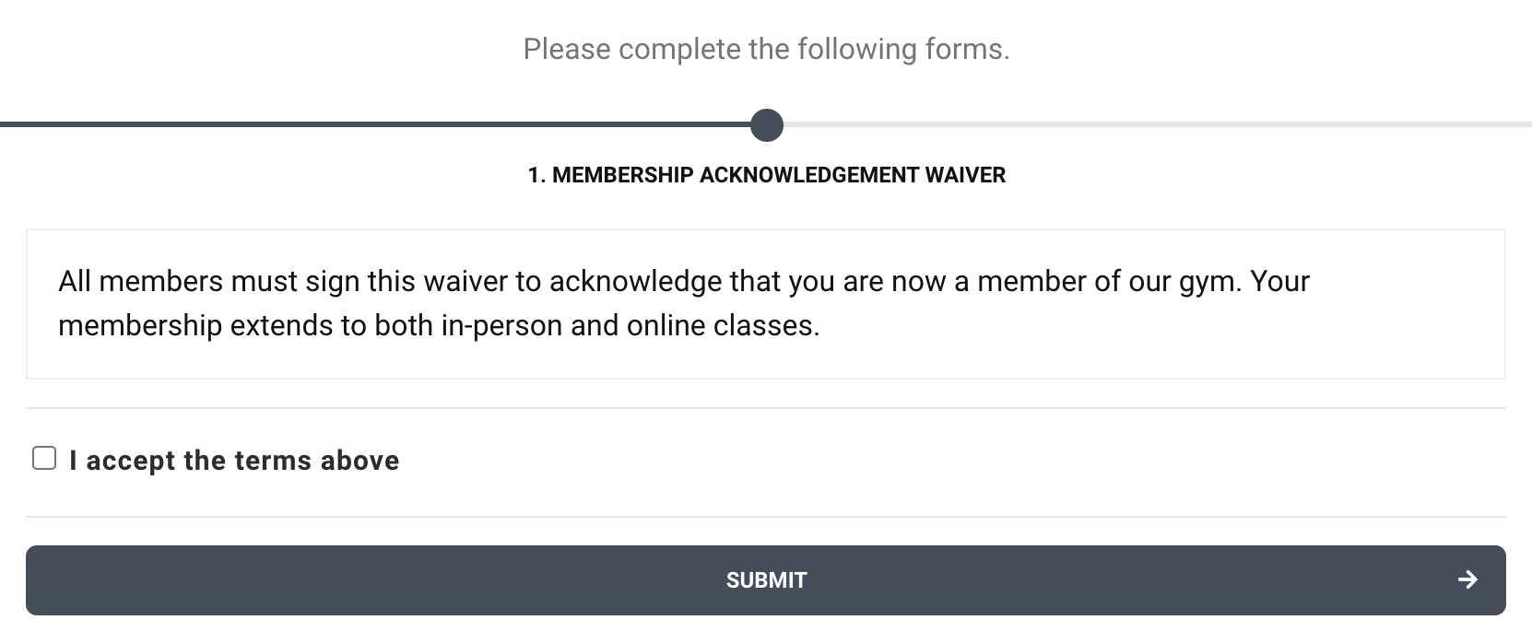Check the 'I accept the terms above' checkbox
This screenshot has height=643, width=1532.
pos(43,456)
